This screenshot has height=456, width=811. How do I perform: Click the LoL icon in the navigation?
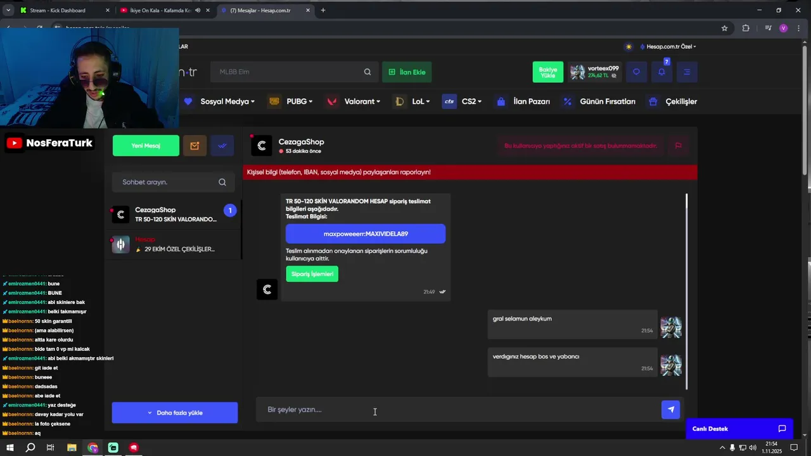(399, 101)
